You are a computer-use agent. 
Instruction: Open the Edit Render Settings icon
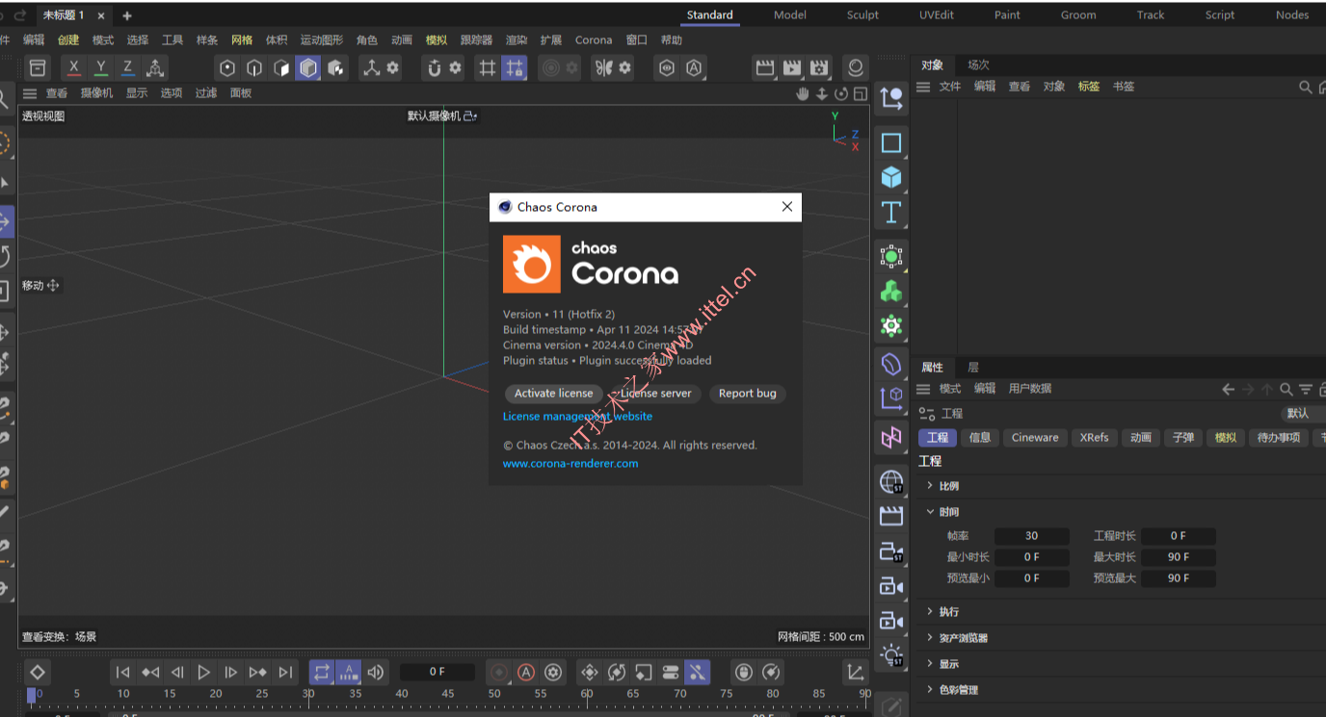pyautogui.click(x=819, y=67)
